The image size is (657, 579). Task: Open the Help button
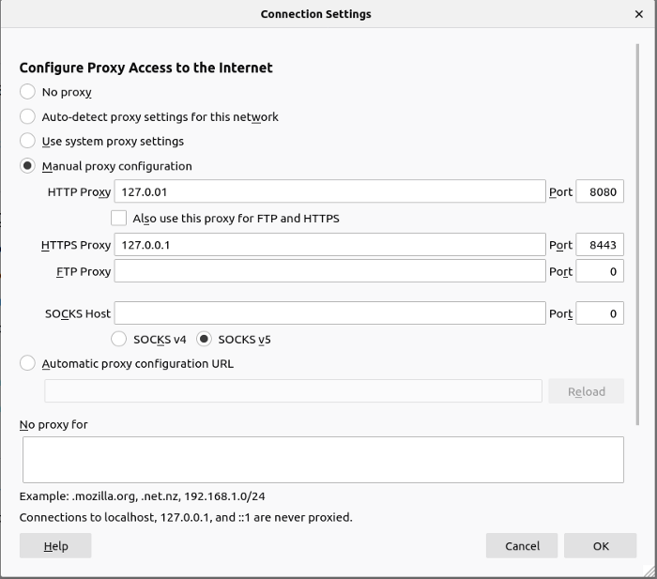coord(55,545)
